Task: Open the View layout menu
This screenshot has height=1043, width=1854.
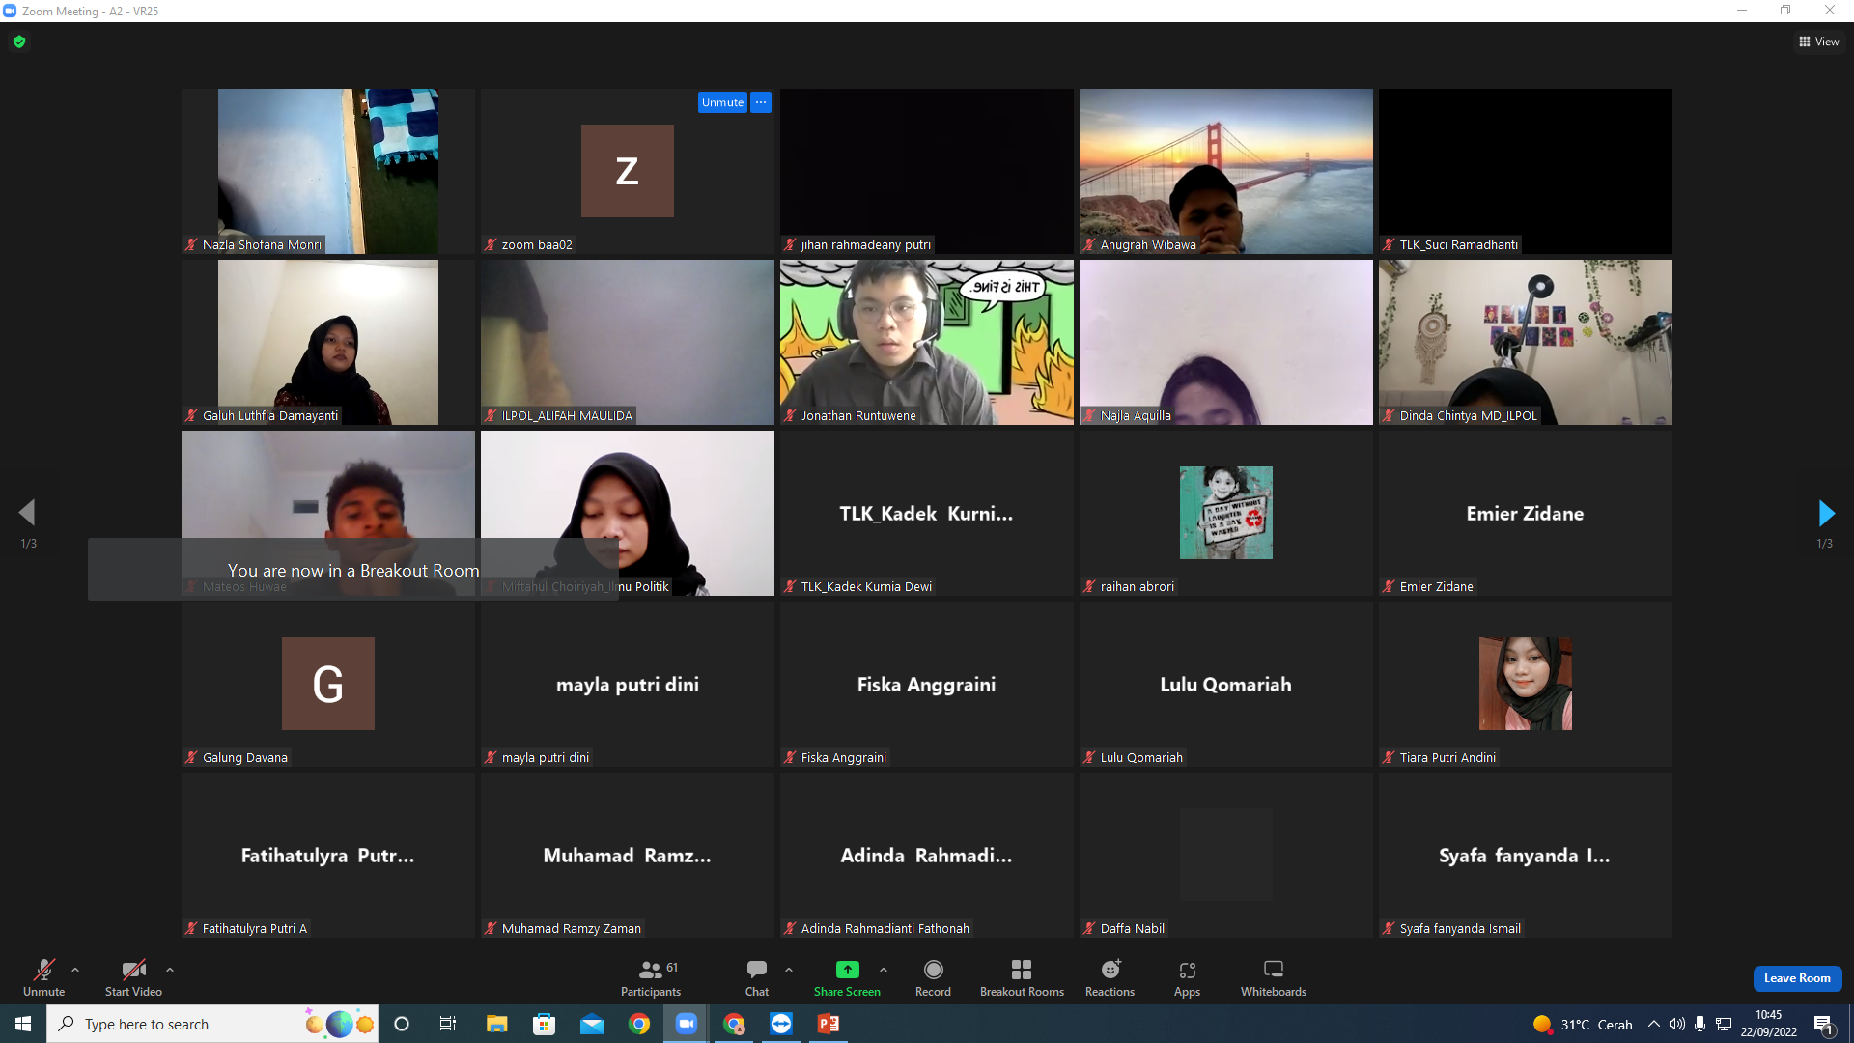Action: pyautogui.click(x=1819, y=42)
